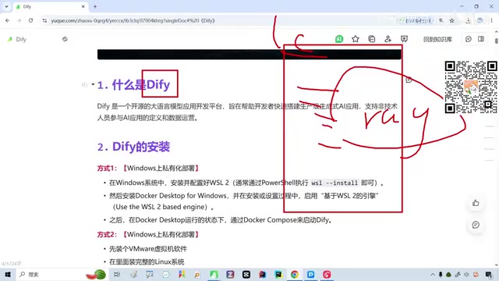Screen dimensions: 499x281
Task: Click the inline code 'wsl --install'
Action: coord(334,183)
